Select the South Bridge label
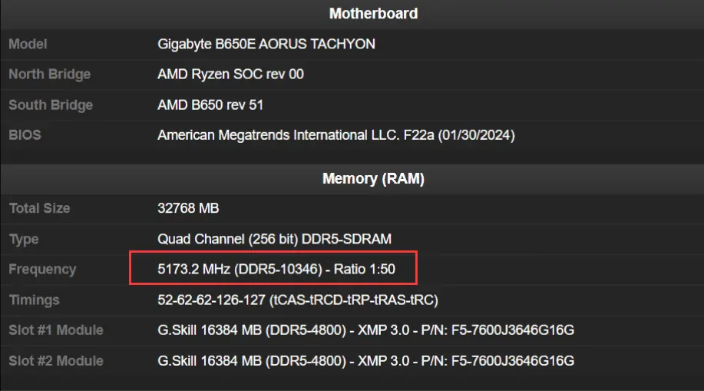The width and height of the screenshot is (704, 391). pos(50,105)
